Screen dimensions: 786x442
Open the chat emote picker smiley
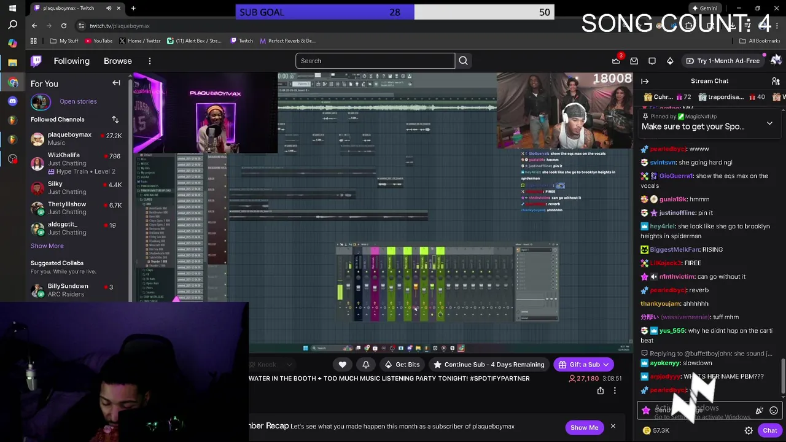[x=774, y=411]
